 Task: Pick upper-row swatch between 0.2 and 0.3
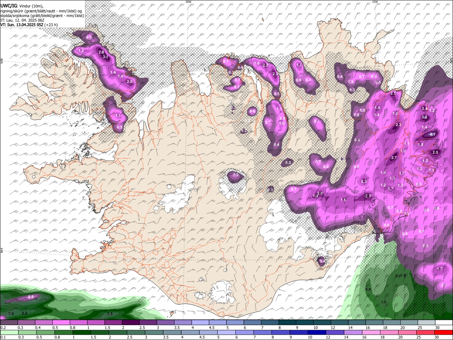[9, 322]
